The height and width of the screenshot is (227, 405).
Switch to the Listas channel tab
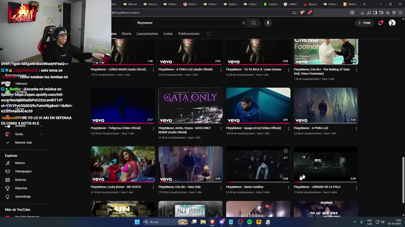pyautogui.click(x=168, y=34)
